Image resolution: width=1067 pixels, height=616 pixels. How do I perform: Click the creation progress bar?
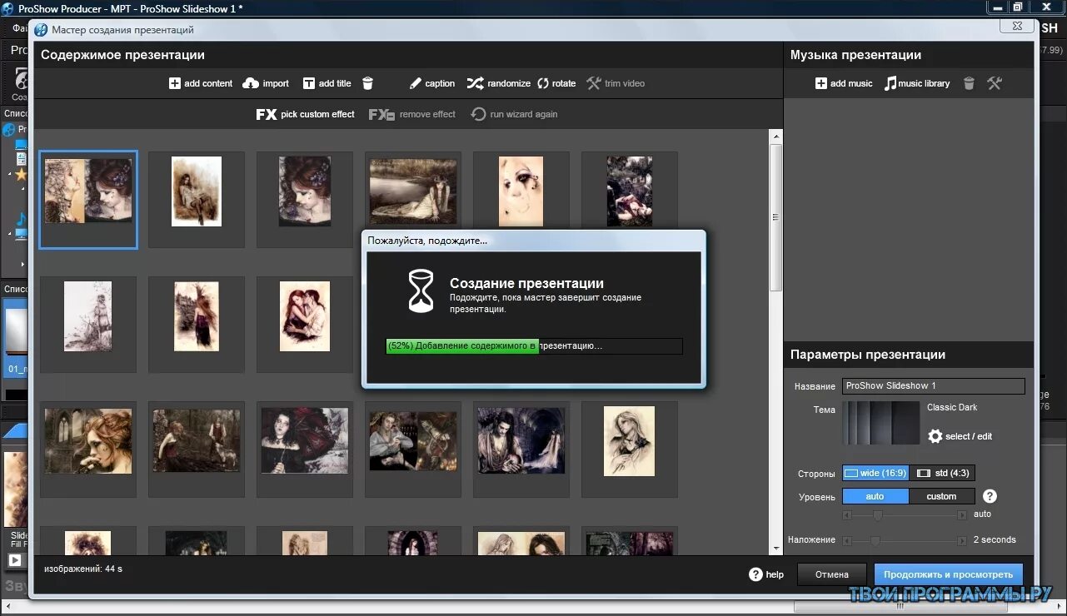click(534, 346)
